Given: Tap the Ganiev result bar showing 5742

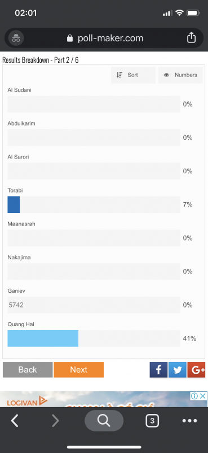Looking at the screenshot, I should coord(94,305).
